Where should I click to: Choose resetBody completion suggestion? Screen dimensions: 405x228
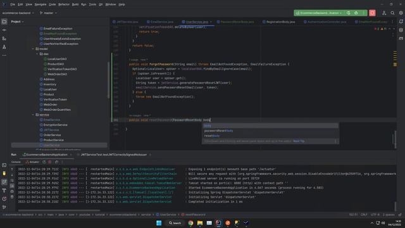[x=270, y=136]
